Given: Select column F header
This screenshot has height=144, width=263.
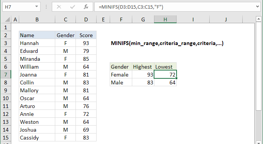Looking at the screenshot, I should tap(121, 19).
